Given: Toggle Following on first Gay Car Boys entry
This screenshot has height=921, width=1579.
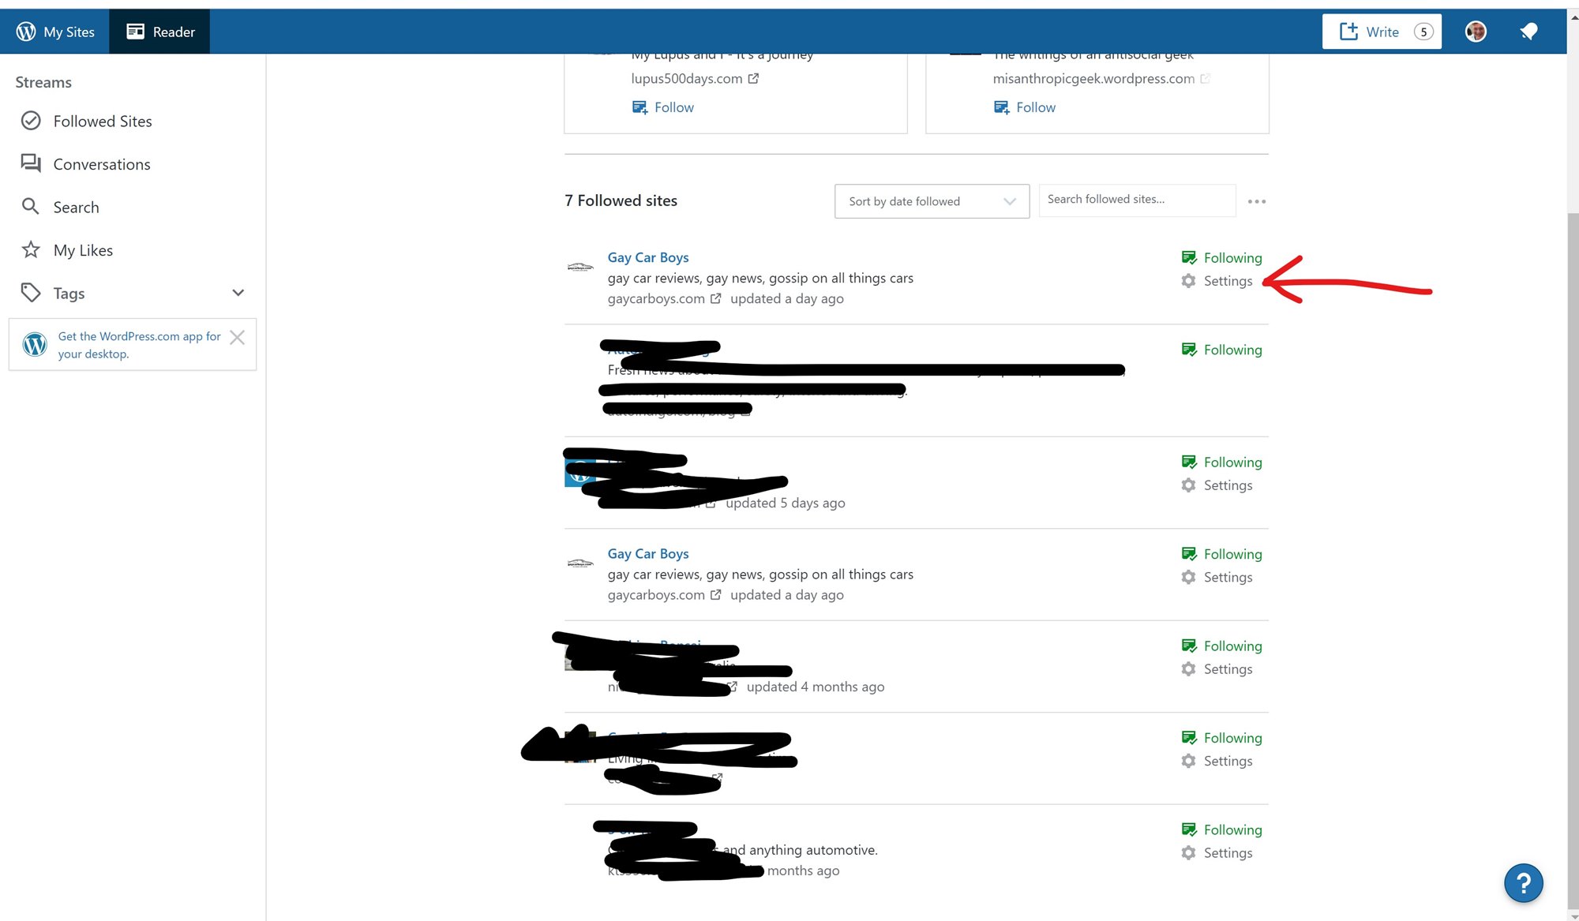Looking at the screenshot, I should (x=1221, y=258).
